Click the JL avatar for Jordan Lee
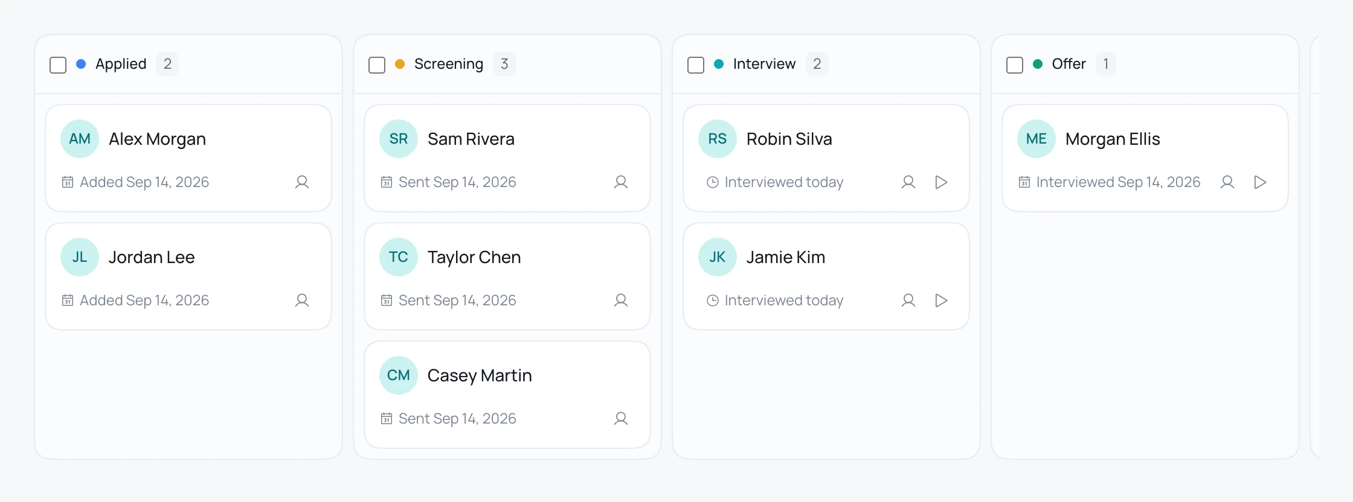 pyautogui.click(x=80, y=257)
